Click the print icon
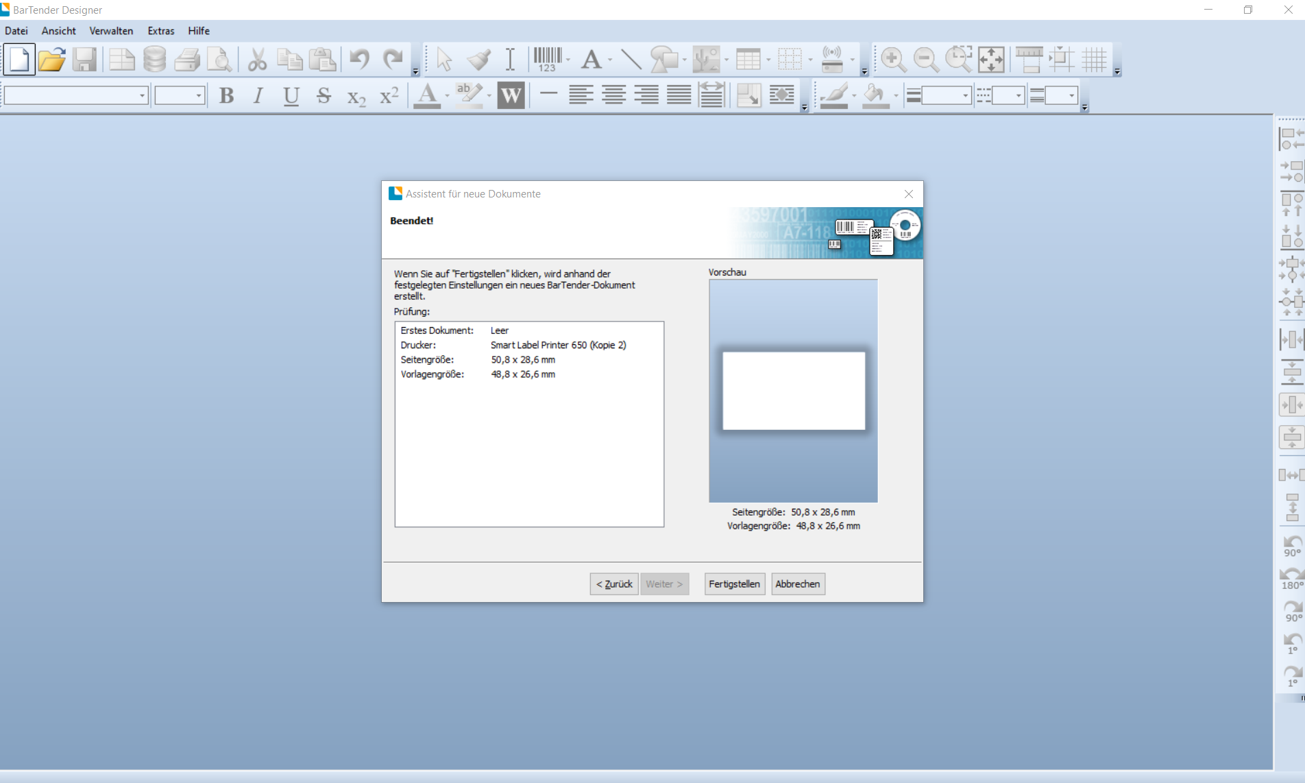Viewport: 1305px width, 783px height. [186, 60]
